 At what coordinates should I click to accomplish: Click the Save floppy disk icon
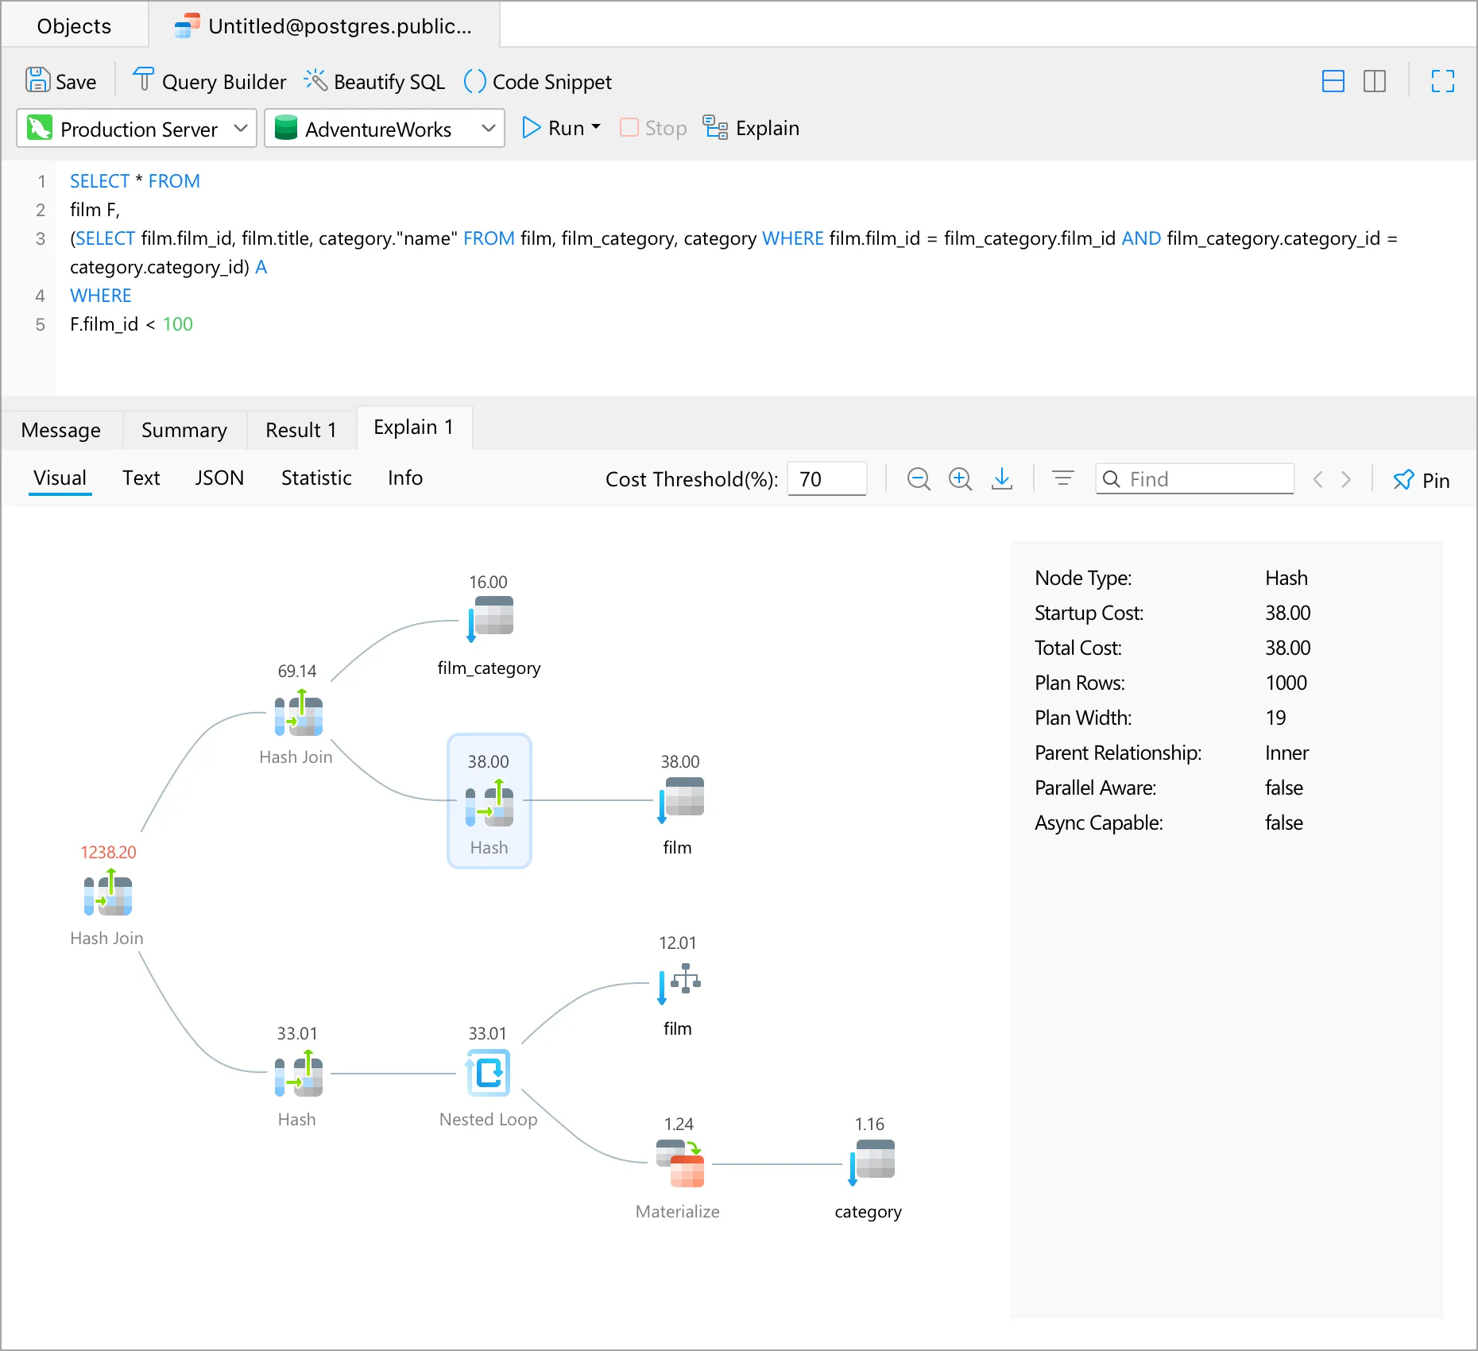[37, 80]
